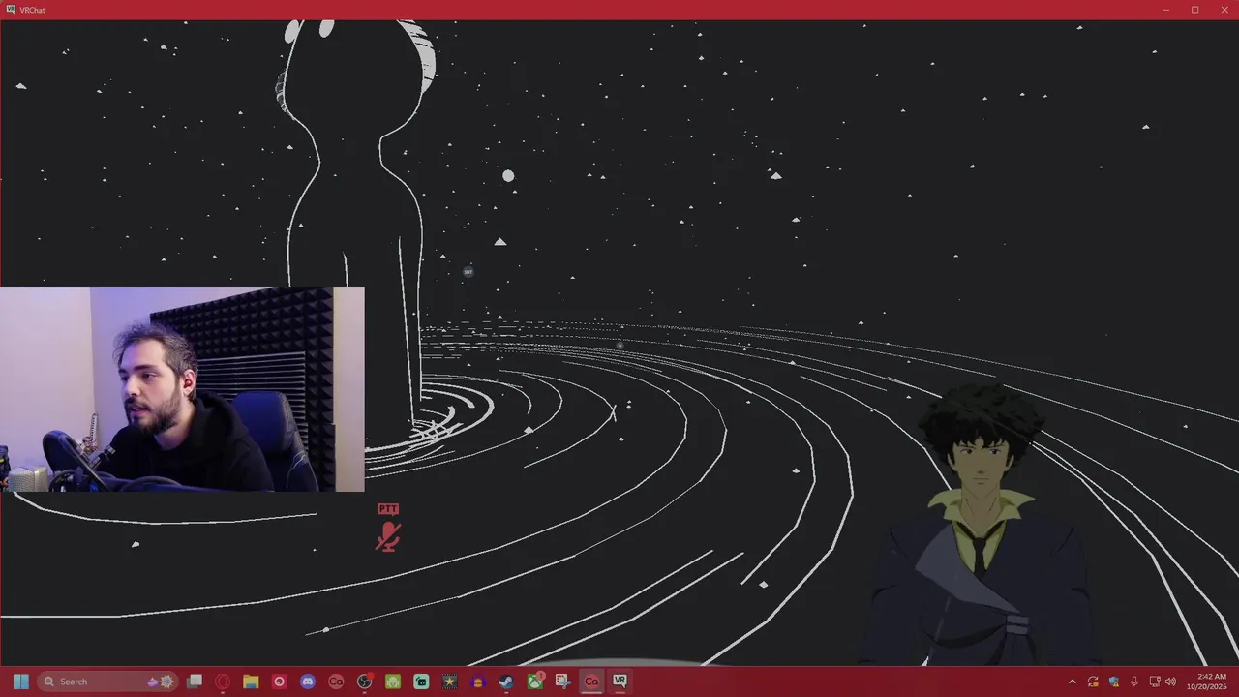Open the Windows Start menu

[x=20, y=682]
